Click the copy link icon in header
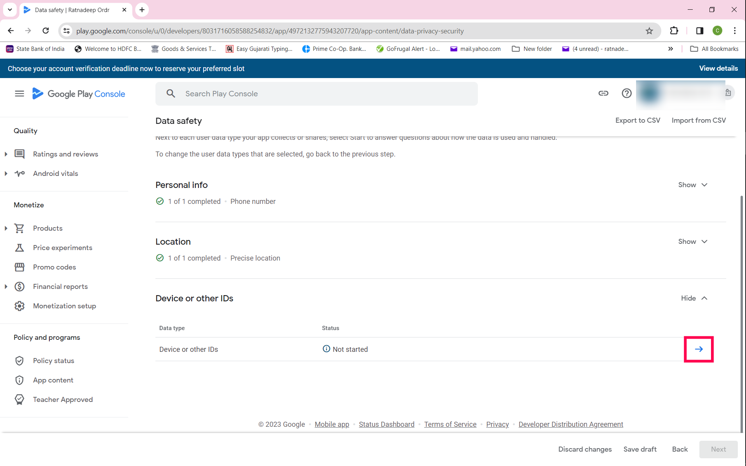This screenshot has width=746, height=466. 603,93
